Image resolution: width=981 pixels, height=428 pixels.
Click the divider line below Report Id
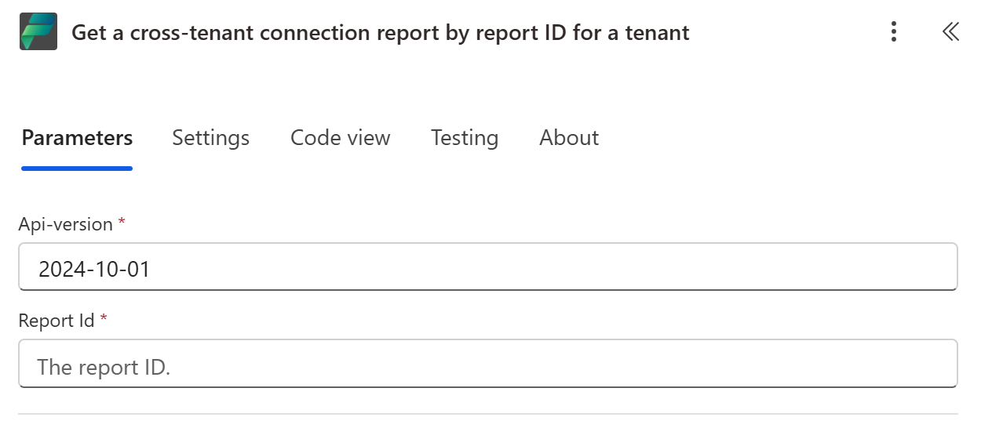pyautogui.click(x=487, y=414)
